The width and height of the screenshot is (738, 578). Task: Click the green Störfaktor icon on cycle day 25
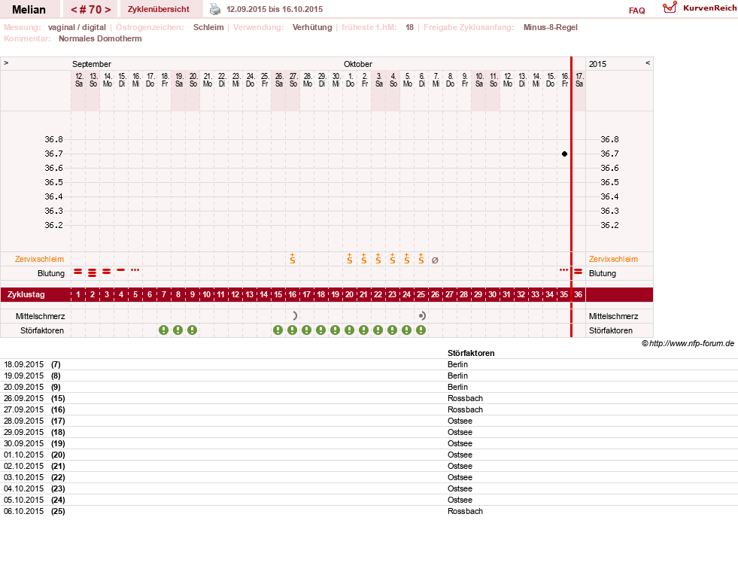(421, 330)
